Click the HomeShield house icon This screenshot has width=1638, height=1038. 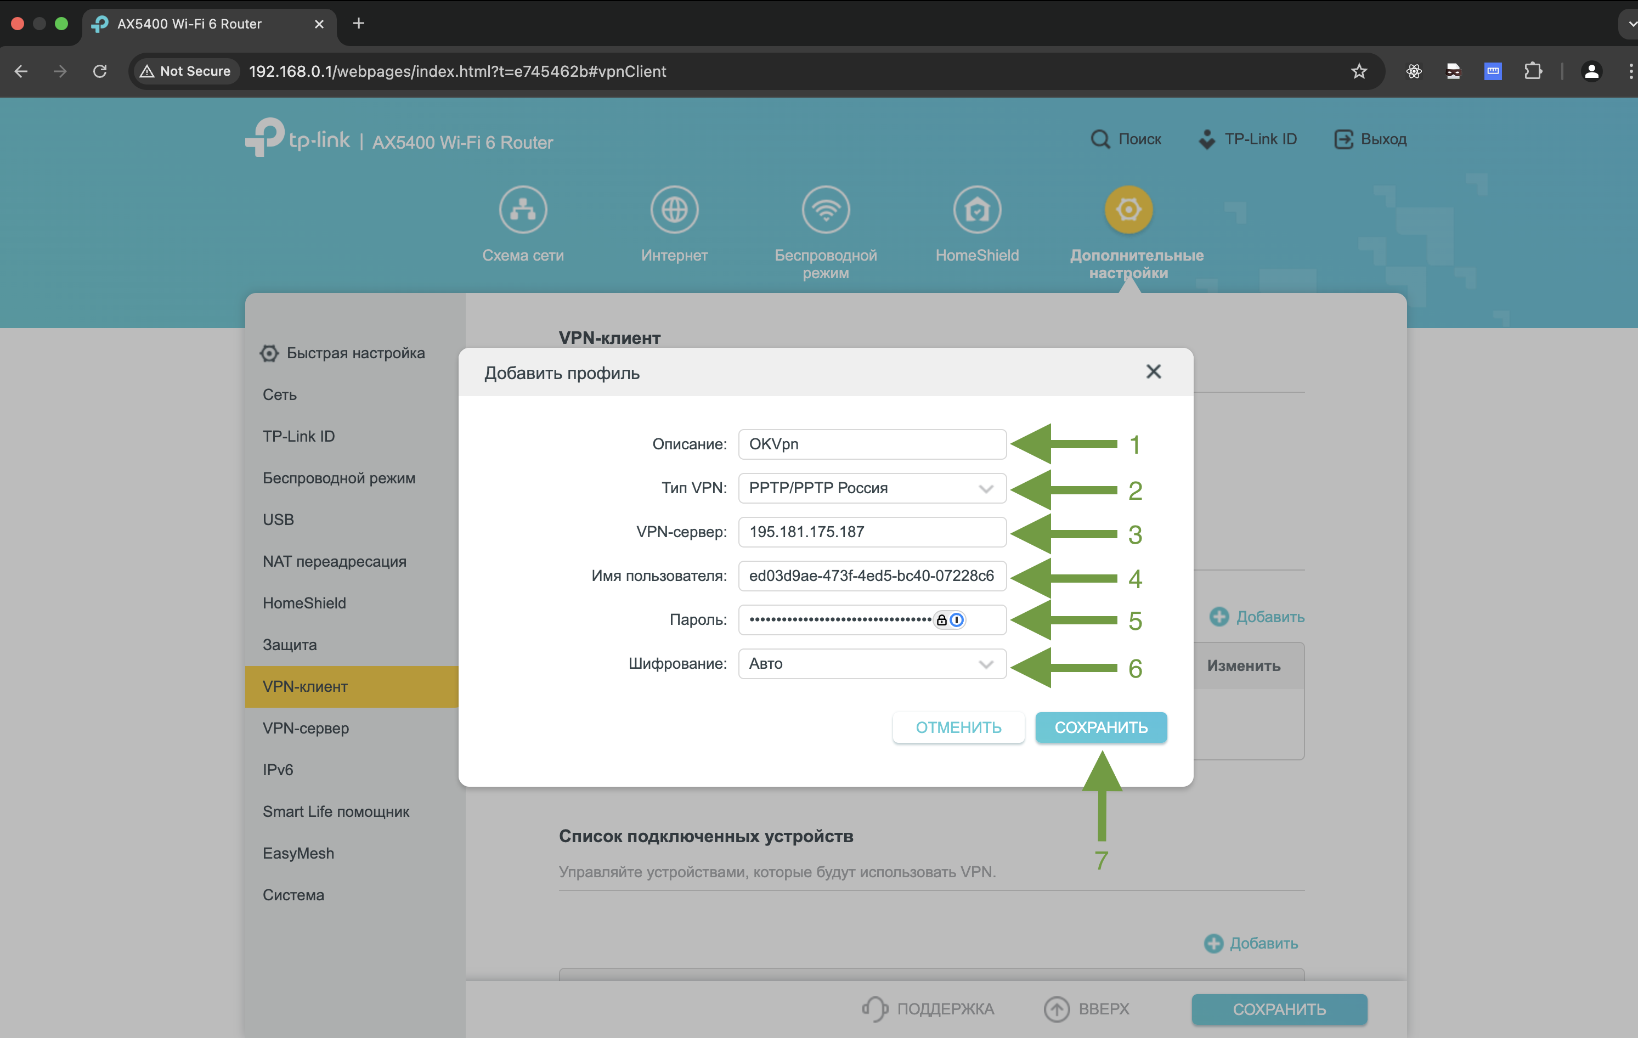pyautogui.click(x=977, y=210)
